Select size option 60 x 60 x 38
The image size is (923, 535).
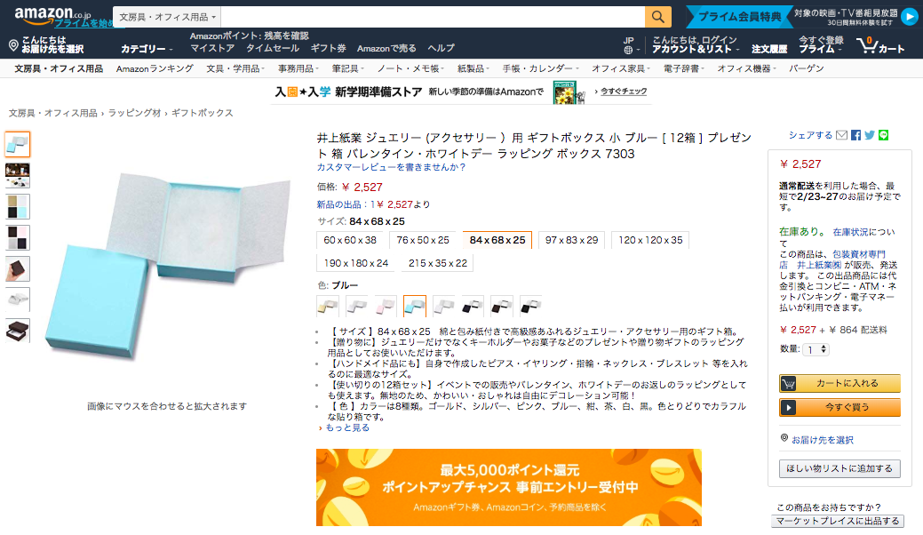click(350, 240)
